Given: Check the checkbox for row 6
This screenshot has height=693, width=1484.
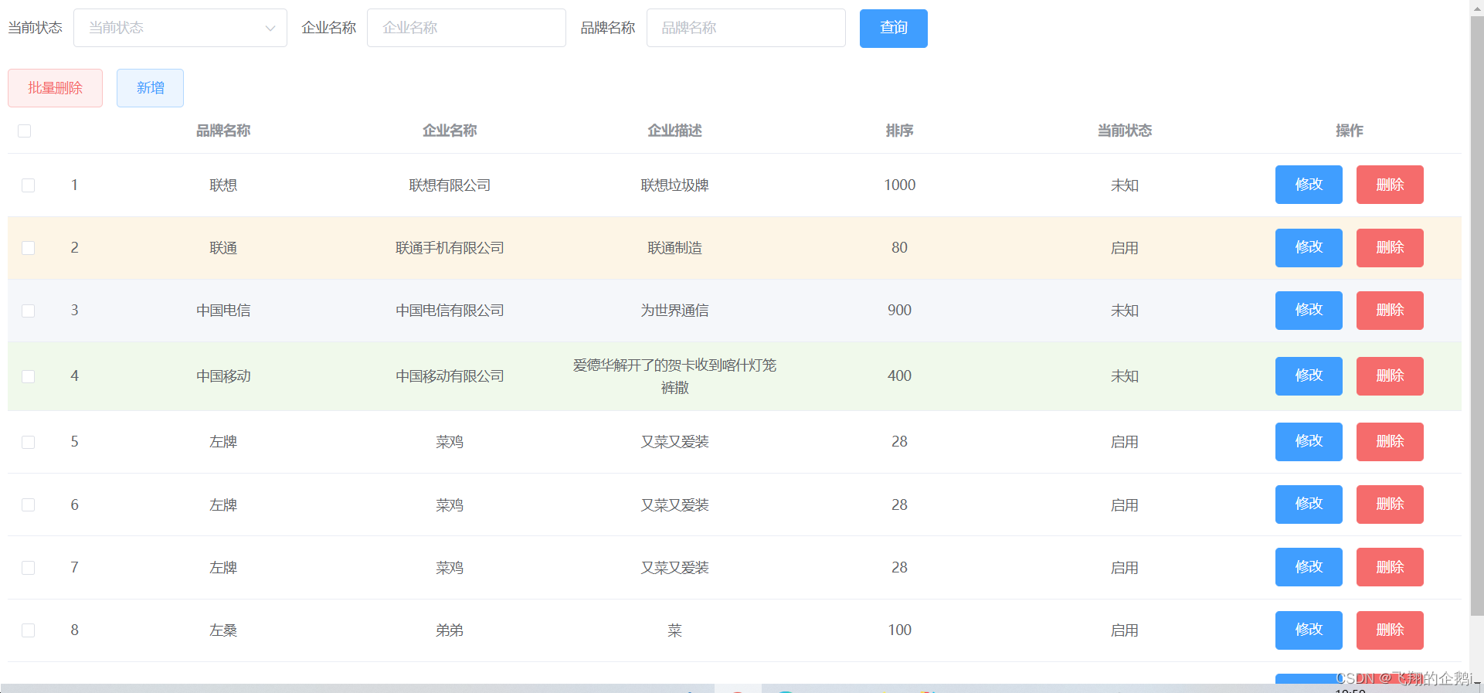Looking at the screenshot, I should (x=29, y=504).
